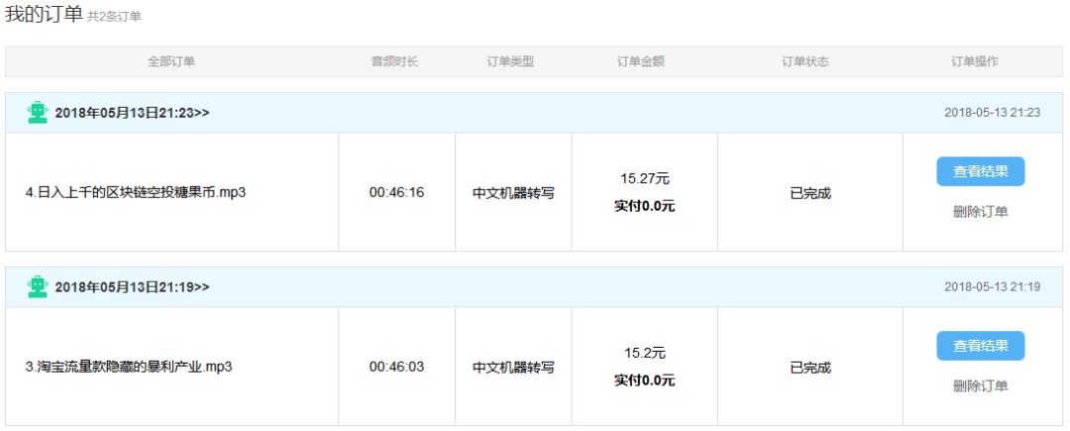Image resolution: width=1070 pixels, height=431 pixels.
Task: Click 中文机器转写 in the 00:46:16 row
Action: coord(514,193)
